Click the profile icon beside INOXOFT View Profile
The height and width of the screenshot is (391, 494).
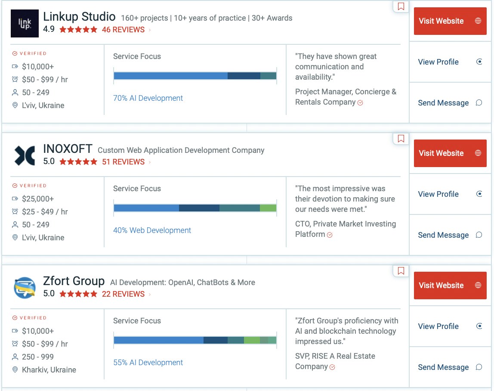[479, 194]
